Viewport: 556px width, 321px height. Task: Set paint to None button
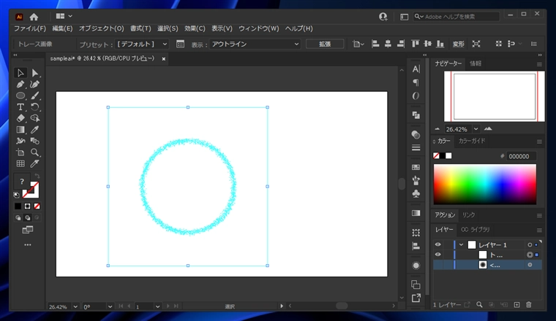click(37, 206)
